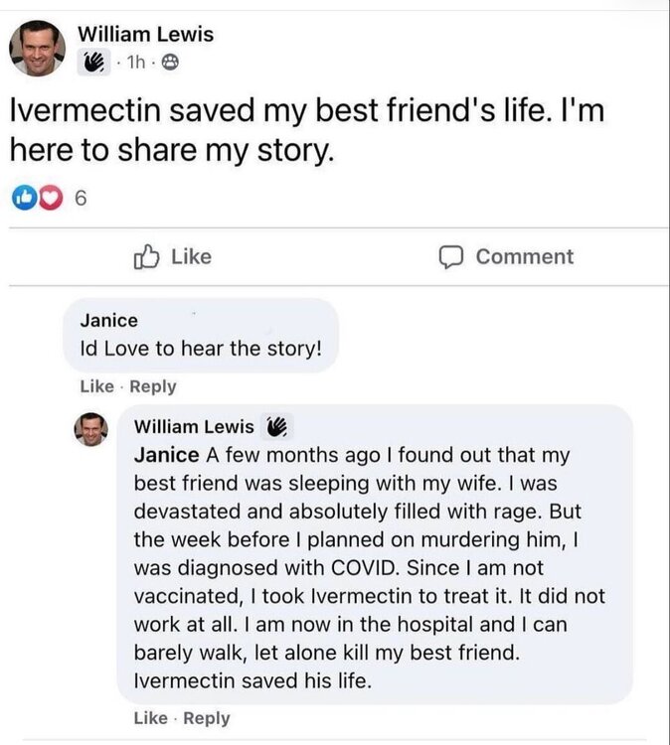The image size is (670, 745).
Task: Open William Lewis's name in the reply
Action: 193,427
